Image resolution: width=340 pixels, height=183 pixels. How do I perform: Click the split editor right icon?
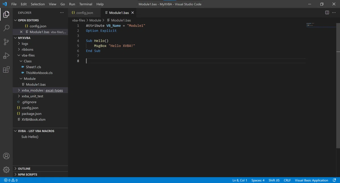click(327, 13)
